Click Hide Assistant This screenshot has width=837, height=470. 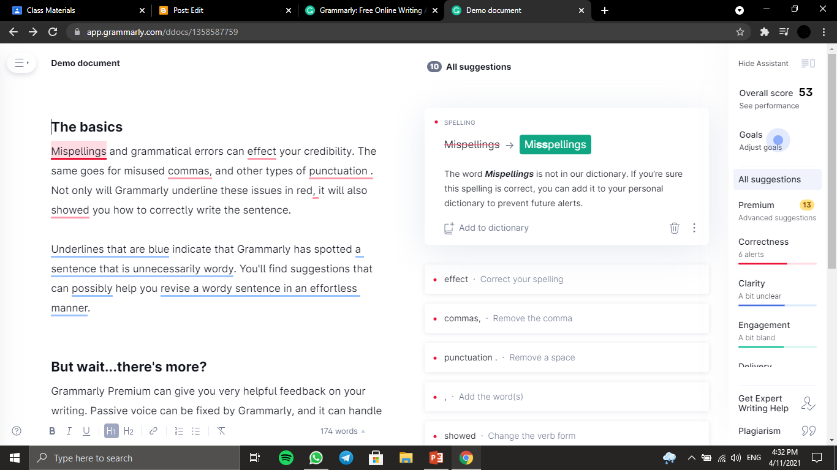pos(763,64)
